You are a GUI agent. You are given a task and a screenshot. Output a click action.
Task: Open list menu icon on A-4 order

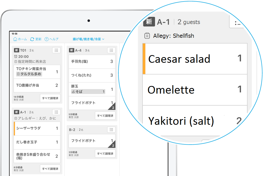click(x=111, y=50)
